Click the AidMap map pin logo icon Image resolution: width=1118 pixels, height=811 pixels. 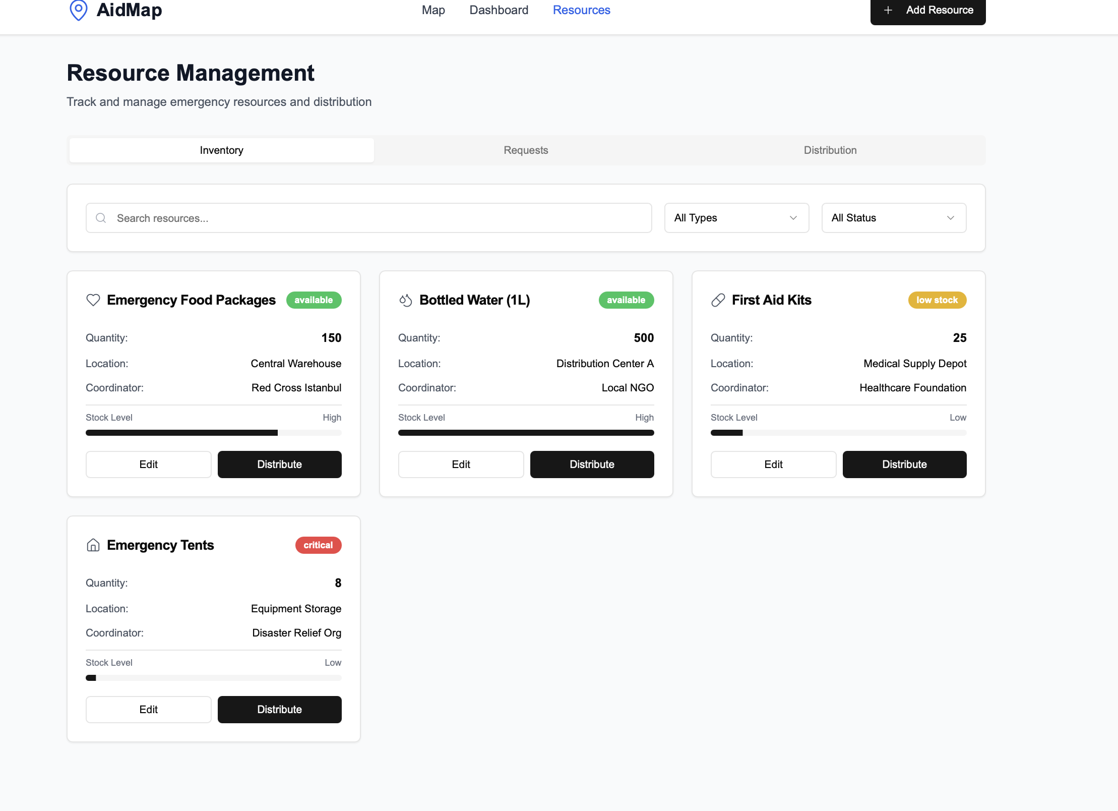pos(78,10)
